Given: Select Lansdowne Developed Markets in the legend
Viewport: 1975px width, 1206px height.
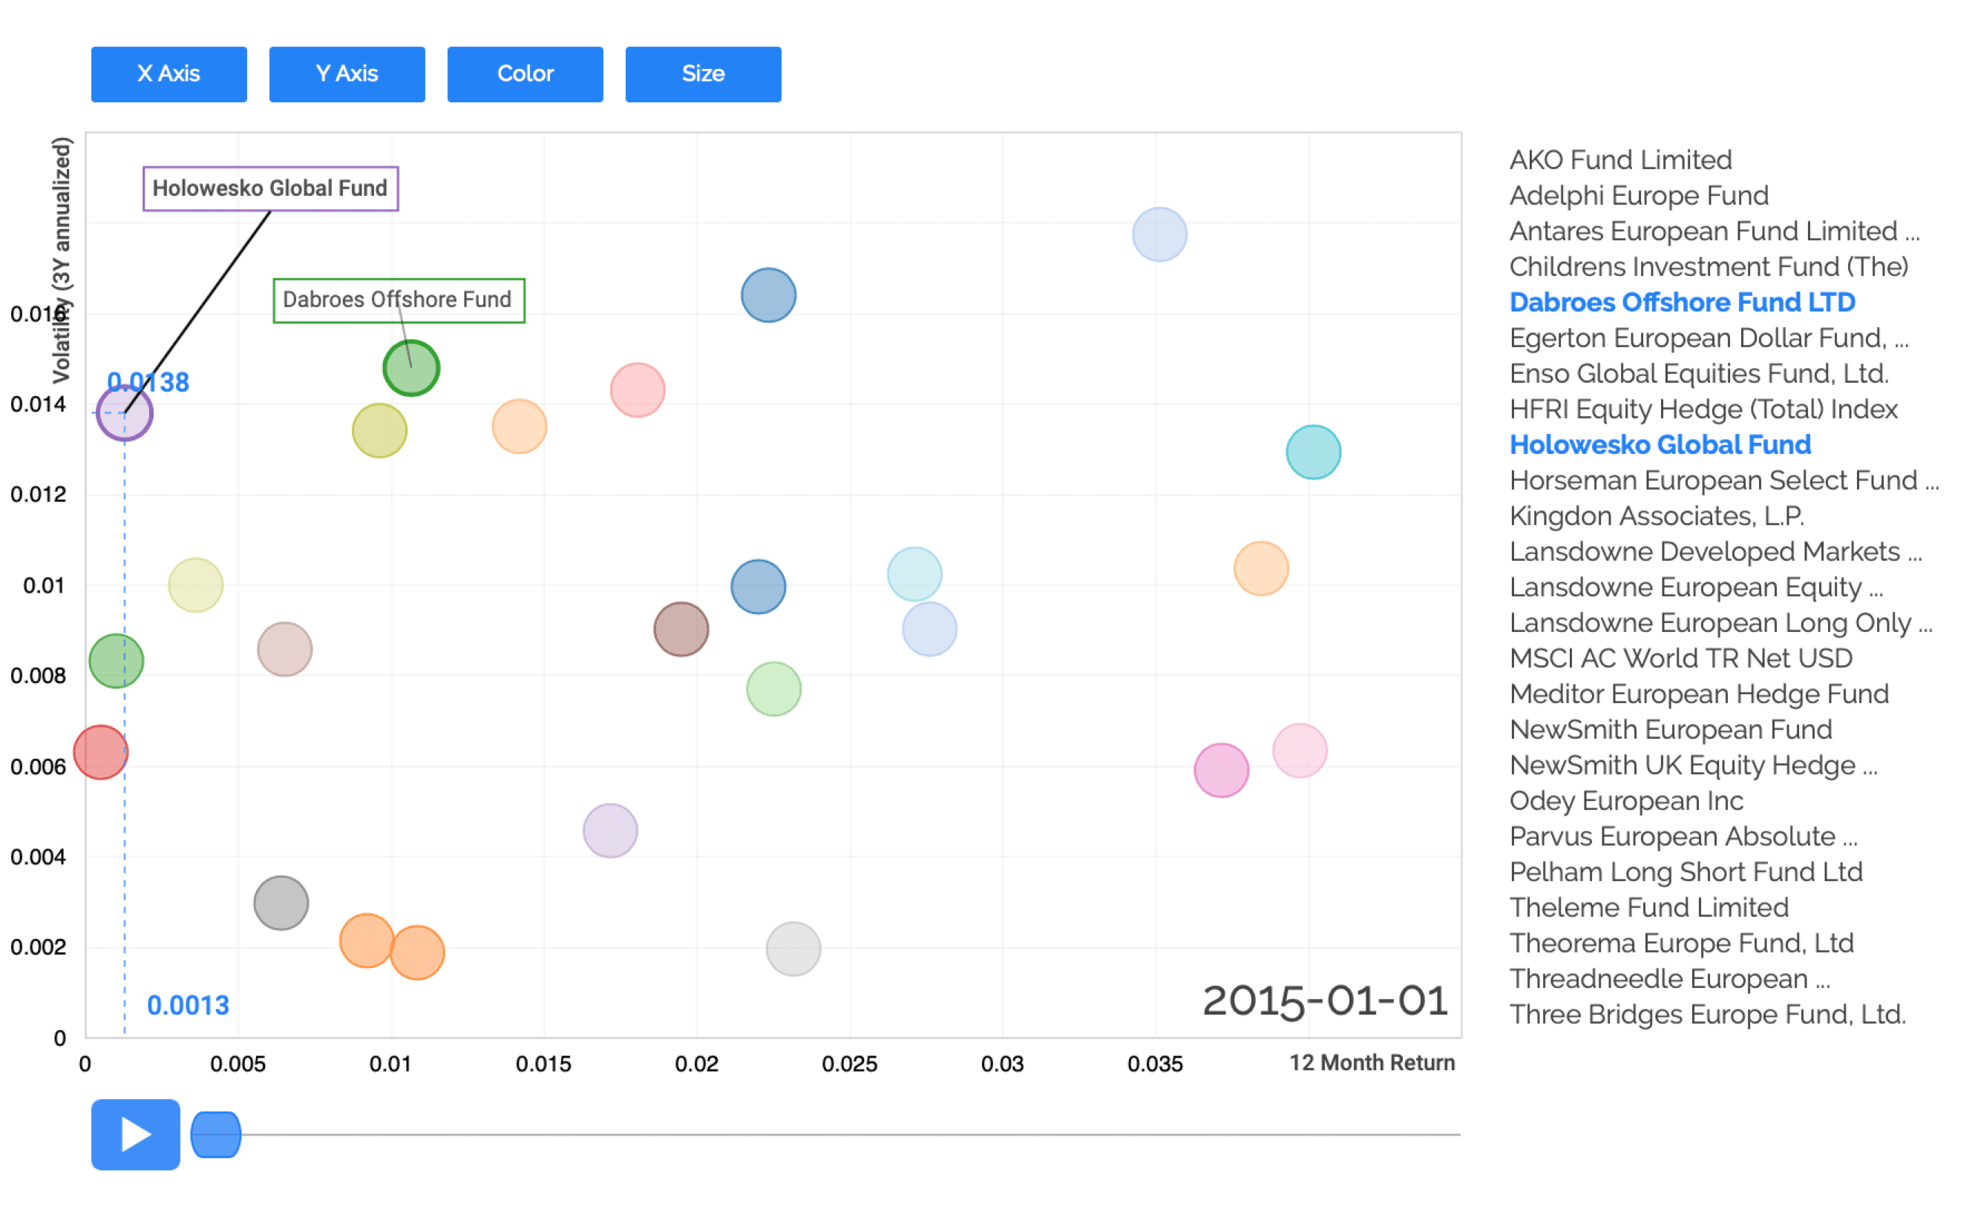Looking at the screenshot, I should coord(1715,552).
